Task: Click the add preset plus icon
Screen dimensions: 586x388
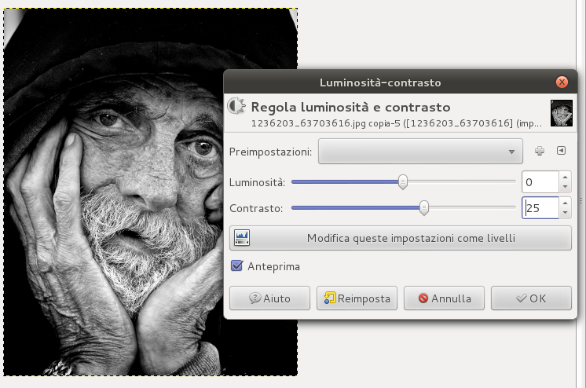Action: (x=540, y=151)
